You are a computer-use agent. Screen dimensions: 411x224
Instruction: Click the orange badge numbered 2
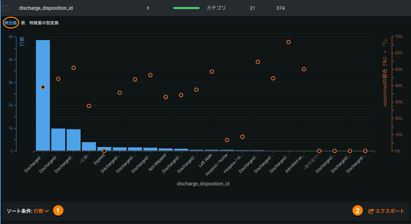click(x=358, y=210)
